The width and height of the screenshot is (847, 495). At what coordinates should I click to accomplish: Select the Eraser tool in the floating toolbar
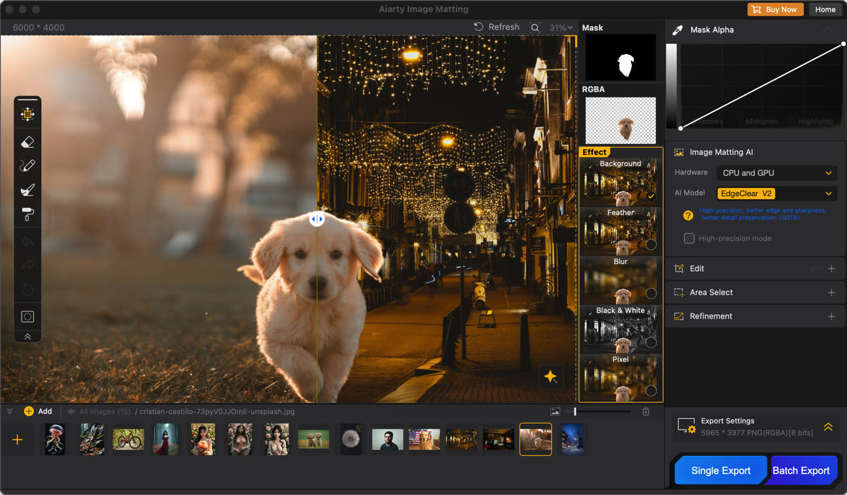coord(27,142)
